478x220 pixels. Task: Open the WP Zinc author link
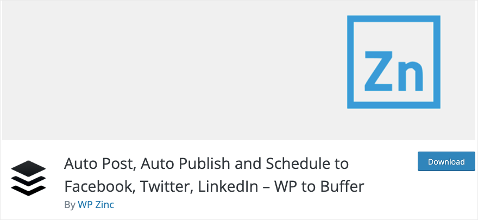point(96,204)
